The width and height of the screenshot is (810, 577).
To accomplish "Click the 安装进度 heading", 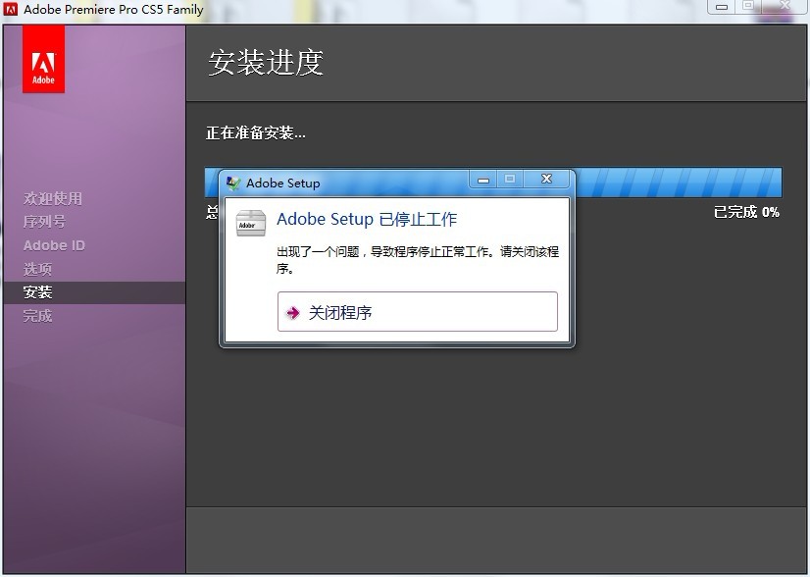I will tap(266, 63).
